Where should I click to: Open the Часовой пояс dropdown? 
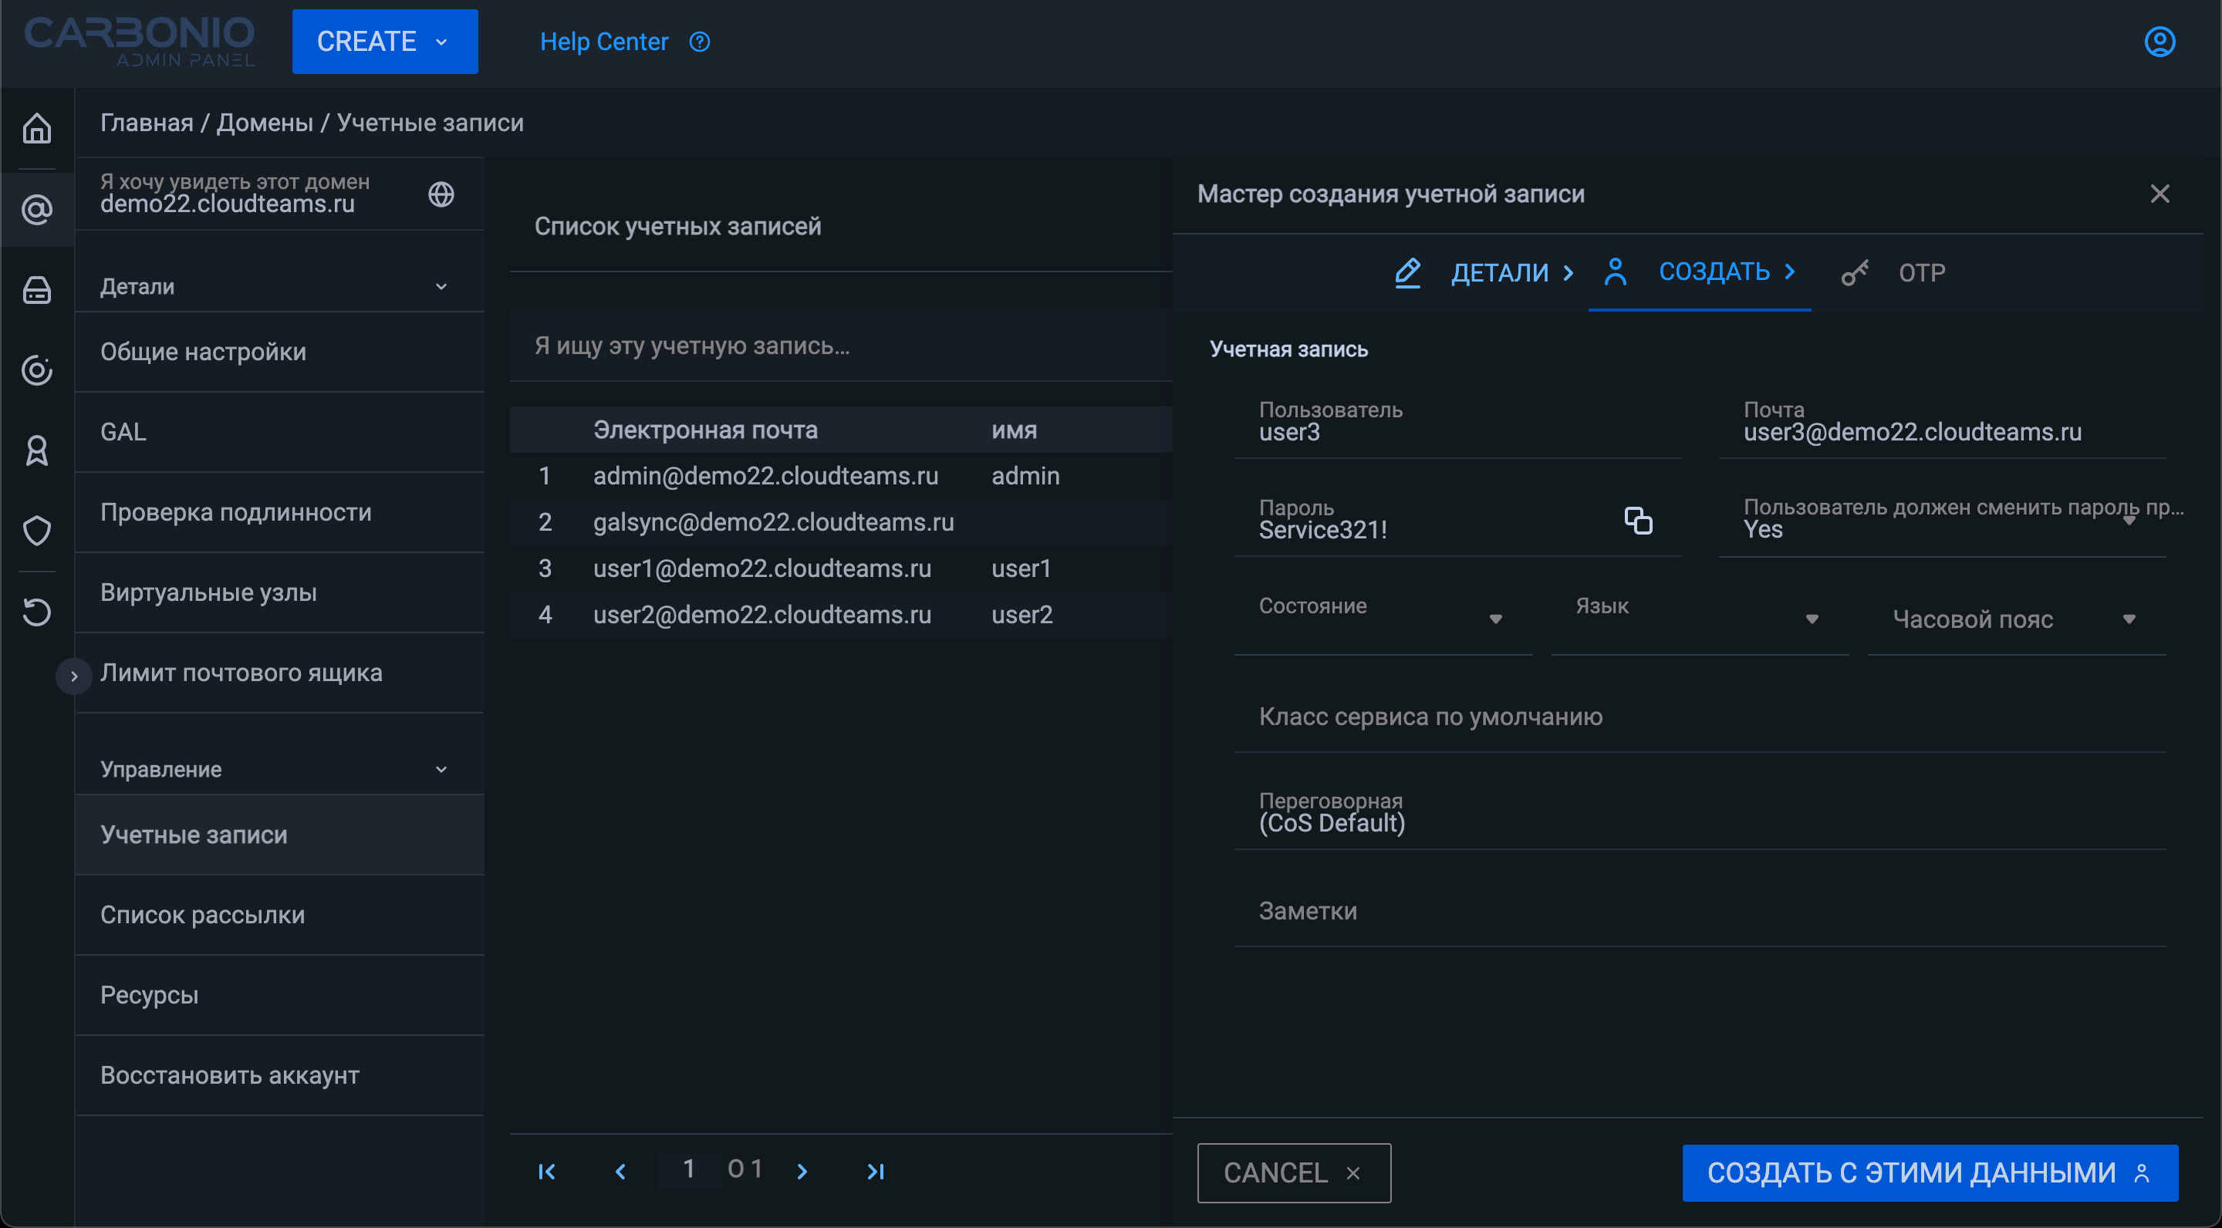[2015, 619]
